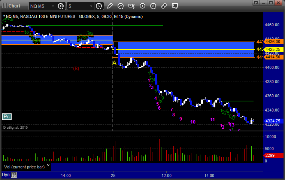Select the 4425.25 yellow price marker

click(x=273, y=49)
